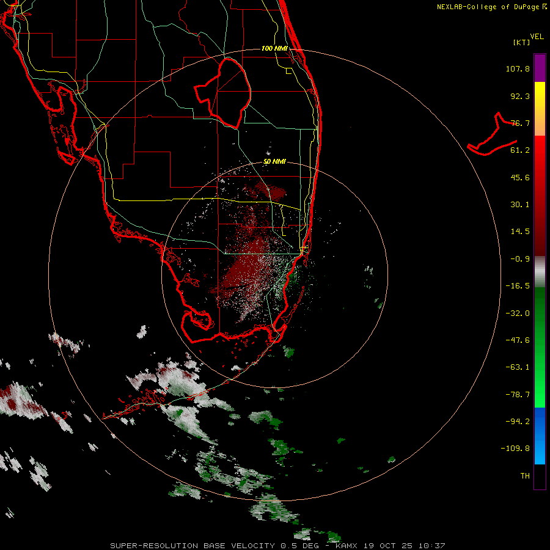Image resolution: width=550 pixels, height=550 pixels.
Task: Click the 45.6 velocity scale value
Action: coord(520,177)
